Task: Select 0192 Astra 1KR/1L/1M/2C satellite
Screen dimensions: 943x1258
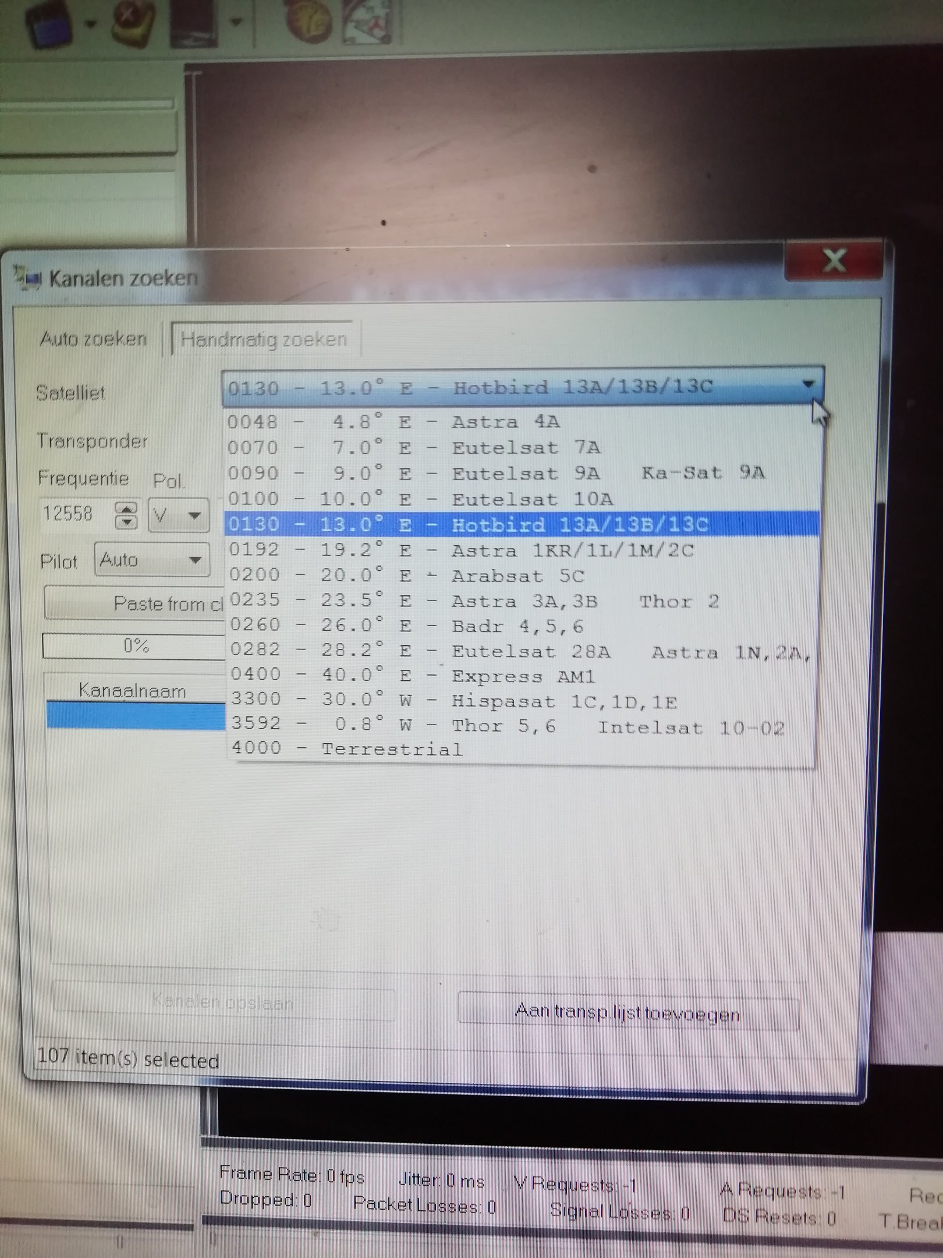Action: (x=522, y=550)
